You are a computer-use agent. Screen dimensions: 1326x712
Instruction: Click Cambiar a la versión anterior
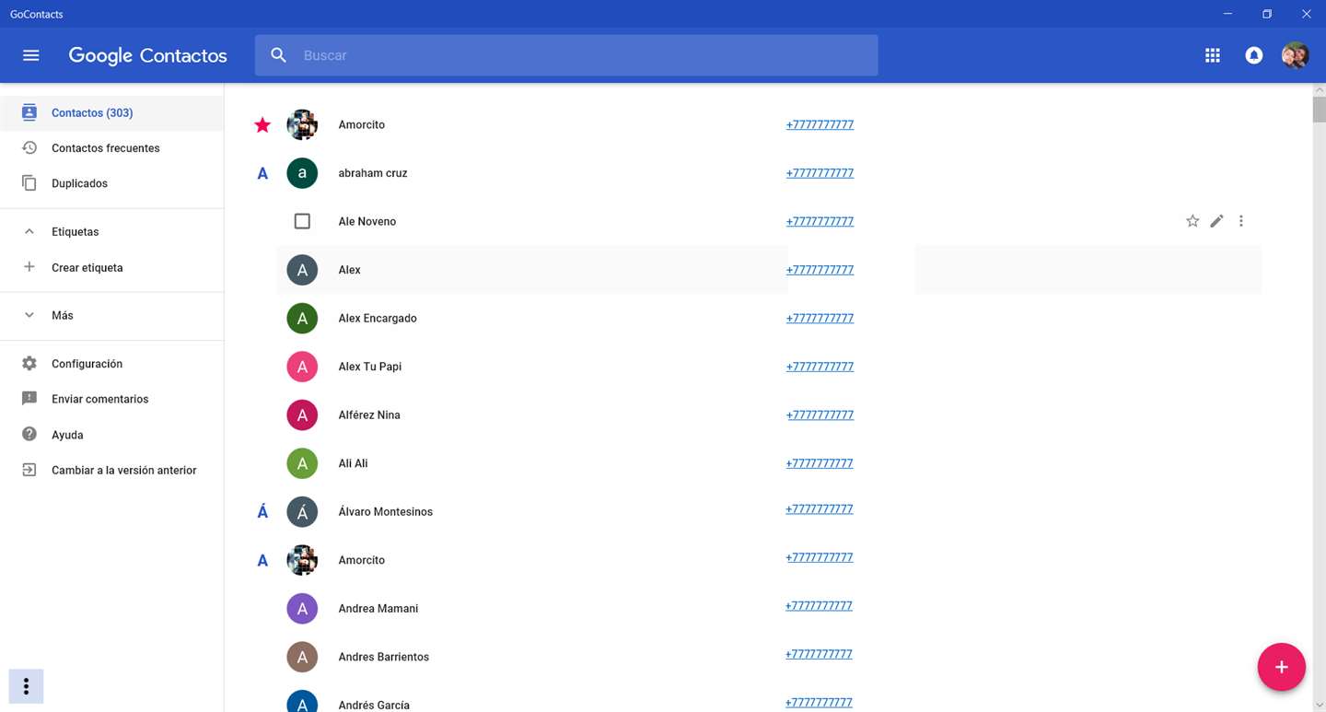111,470
